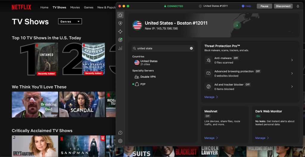Click the green server location dot on map
This screenshot has width=305, height=157.
click(x=237, y=26)
